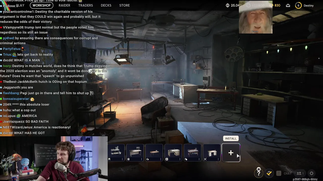
Task: Click the 830 token balance
Action: pos(277,5)
